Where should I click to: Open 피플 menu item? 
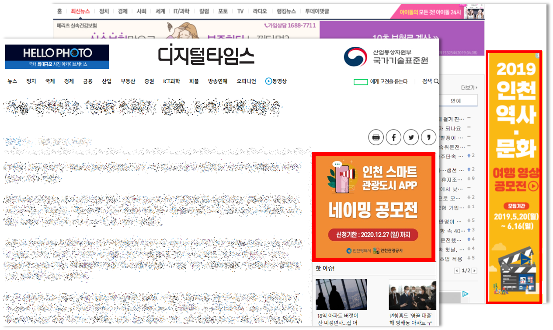point(194,81)
